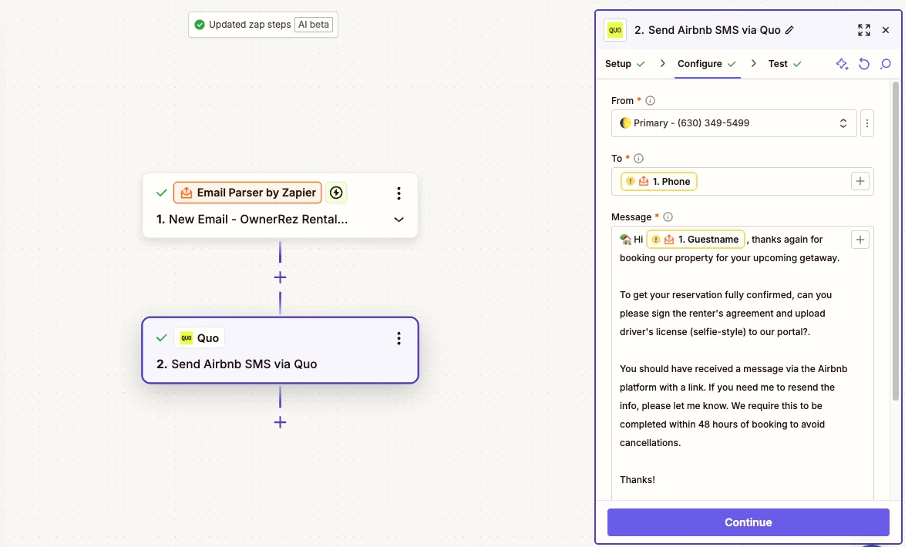Open the three-dot menu on Email Parser step
This screenshot has width=905, height=547.
(x=399, y=193)
